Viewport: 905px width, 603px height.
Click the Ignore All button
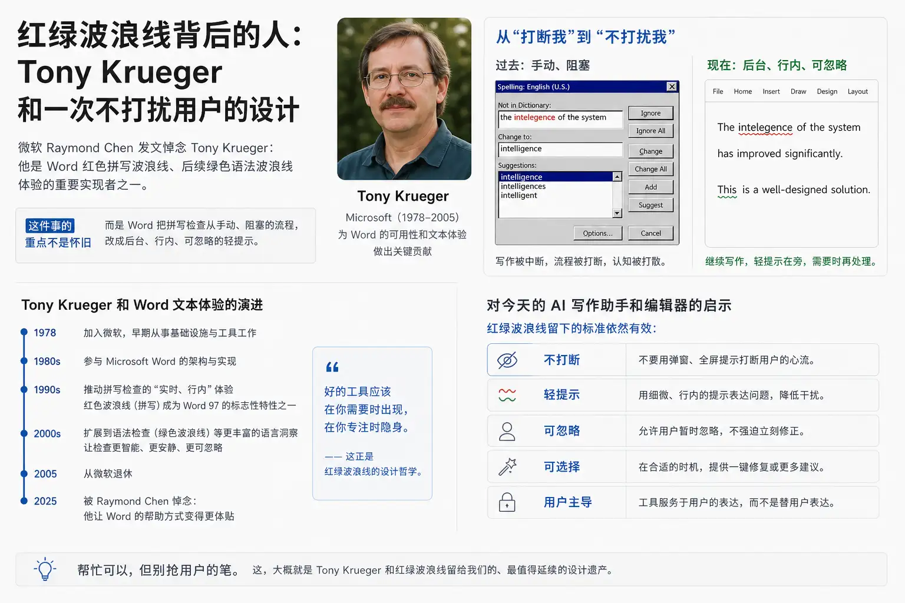(650, 131)
